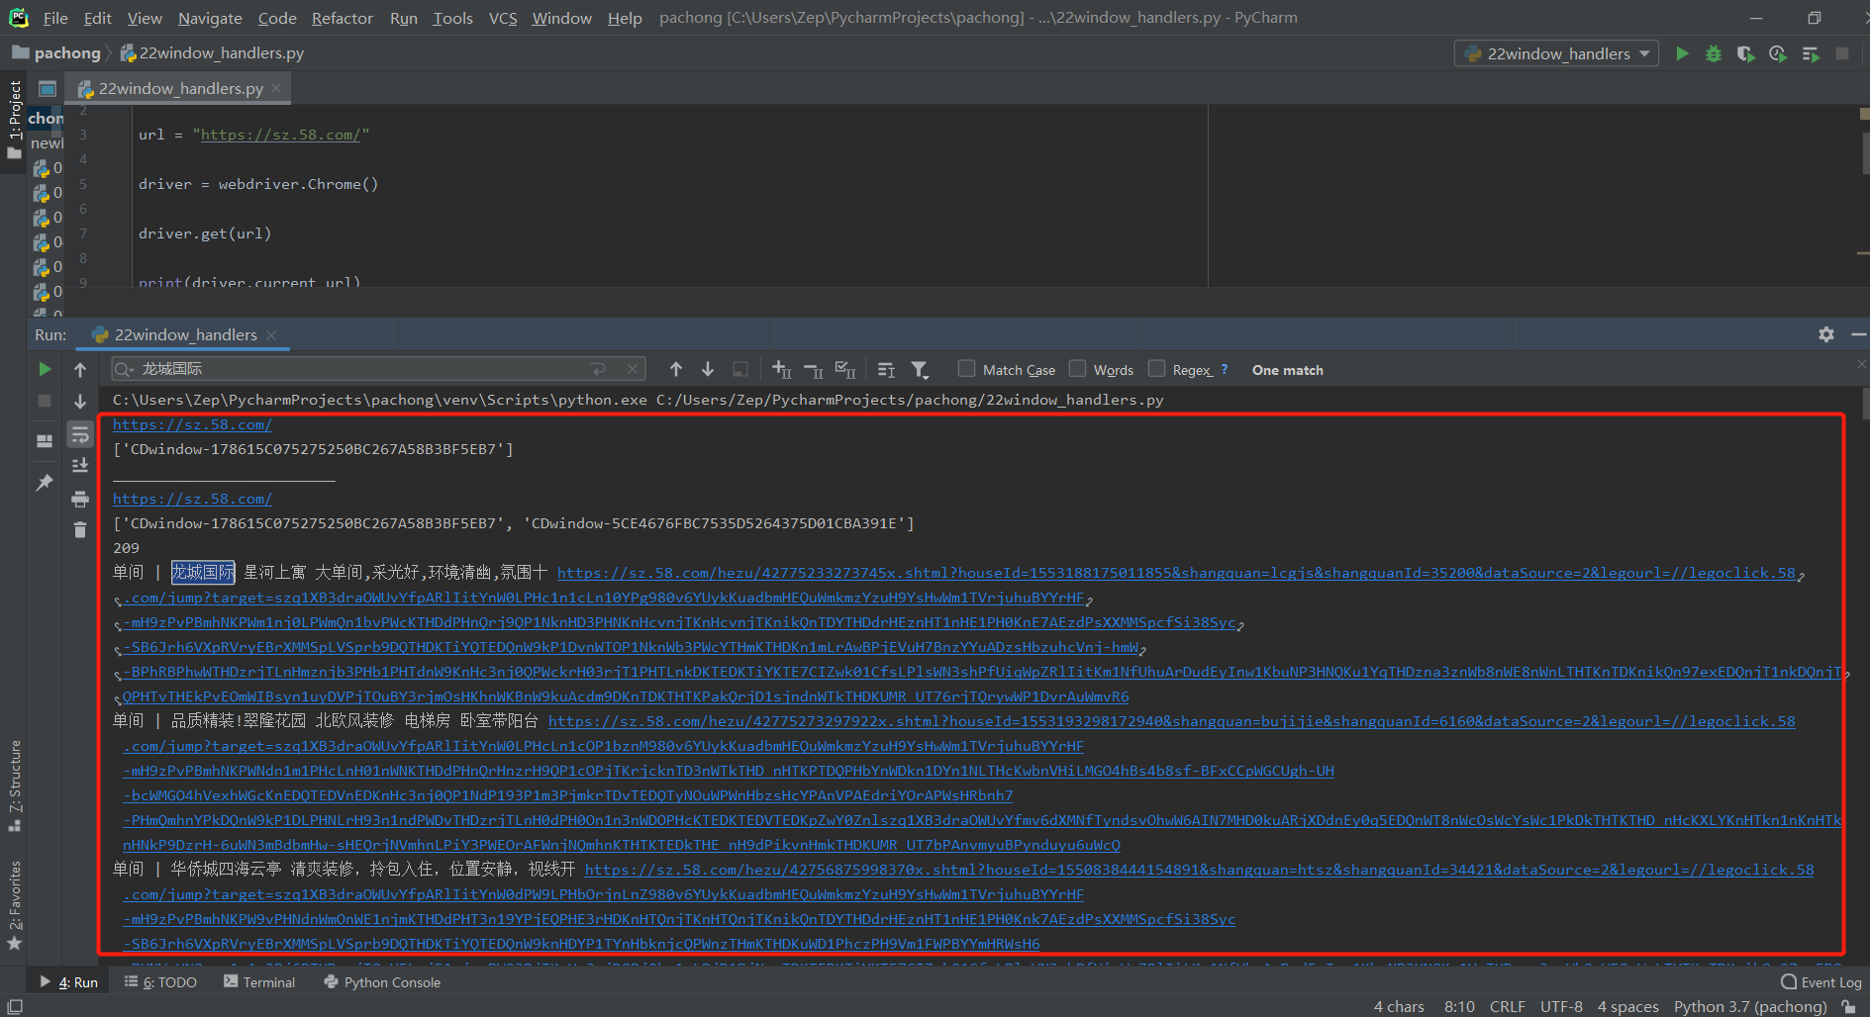
Task: Open the Python Console tool window
Action: click(382, 981)
